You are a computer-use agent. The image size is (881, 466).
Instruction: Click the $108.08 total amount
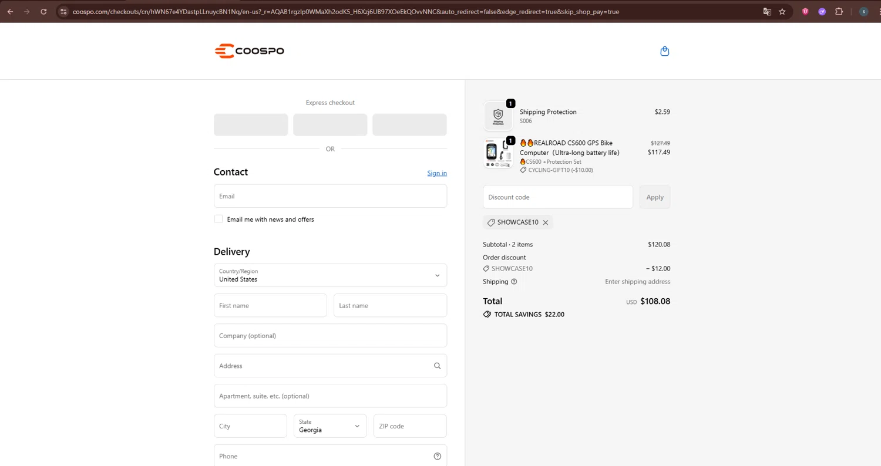[x=655, y=301]
